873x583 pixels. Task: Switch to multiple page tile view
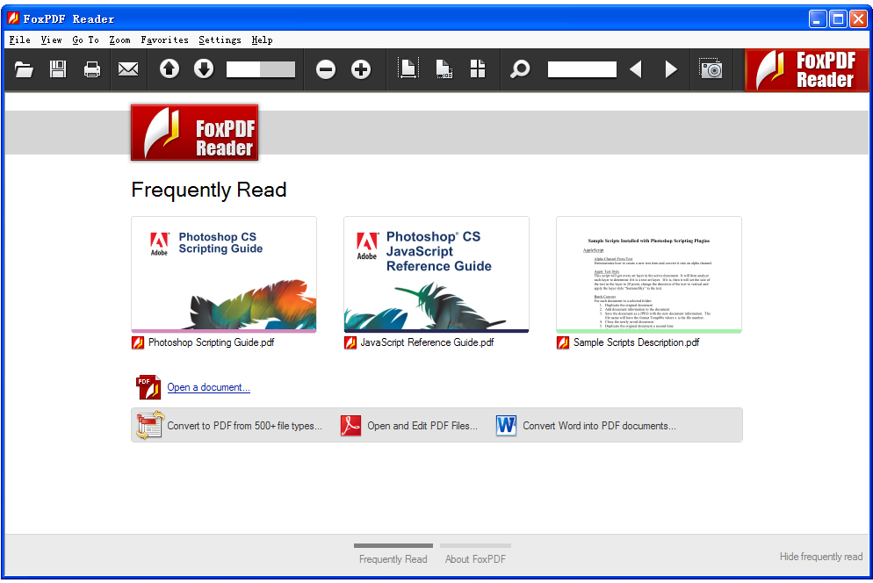click(x=478, y=69)
